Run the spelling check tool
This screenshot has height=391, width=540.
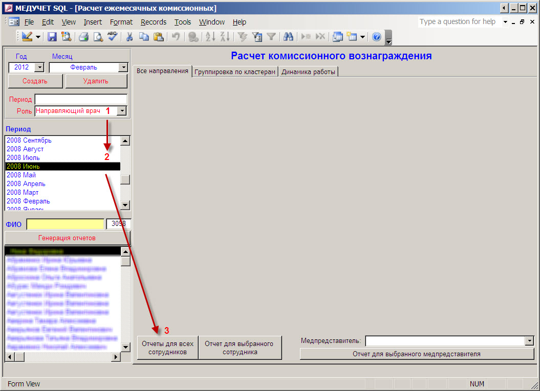112,37
